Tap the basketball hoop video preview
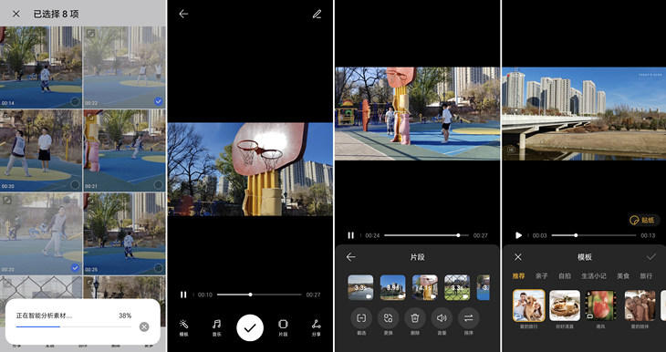 click(250, 169)
